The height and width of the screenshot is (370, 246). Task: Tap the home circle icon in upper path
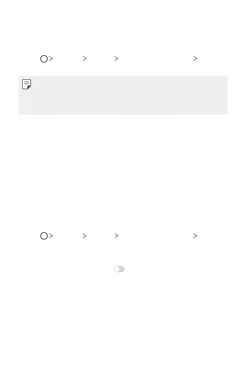(x=44, y=59)
